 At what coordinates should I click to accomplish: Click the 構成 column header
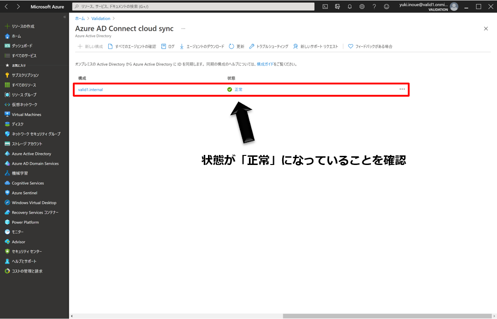click(x=82, y=78)
